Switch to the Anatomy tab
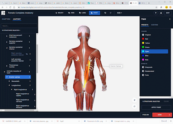The width and height of the screenshot is (173, 124). [17, 19]
